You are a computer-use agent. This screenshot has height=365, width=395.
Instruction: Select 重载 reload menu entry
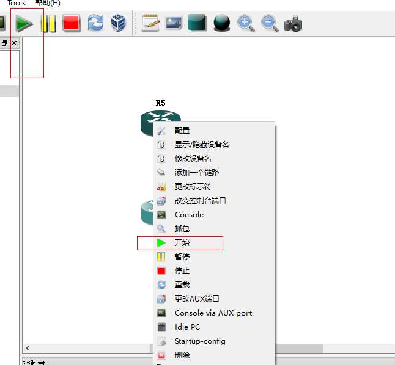(x=213, y=285)
